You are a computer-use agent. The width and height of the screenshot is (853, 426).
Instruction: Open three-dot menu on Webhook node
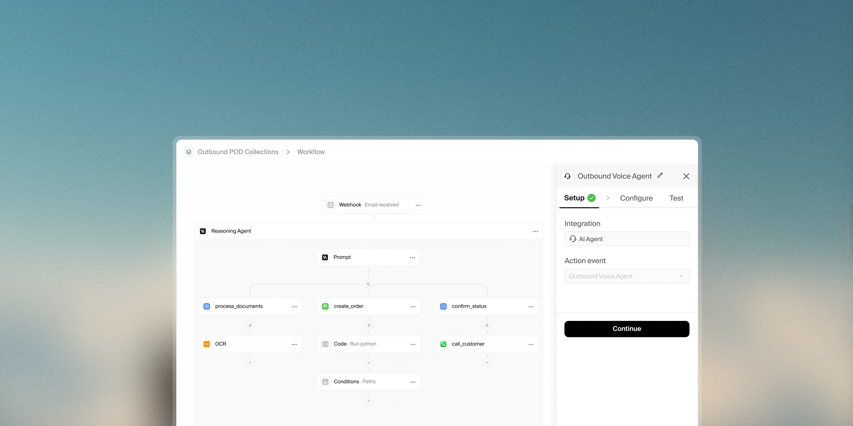click(418, 205)
